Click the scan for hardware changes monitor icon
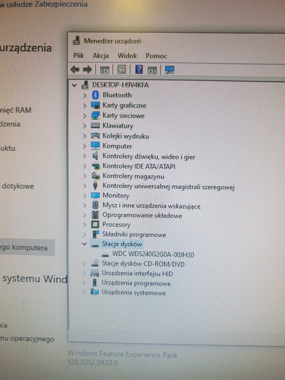Screen dimensions: 285x380 click(x=169, y=70)
